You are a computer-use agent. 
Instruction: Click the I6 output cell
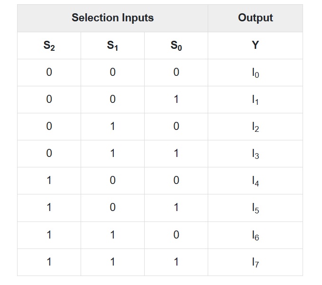[255, 235]
